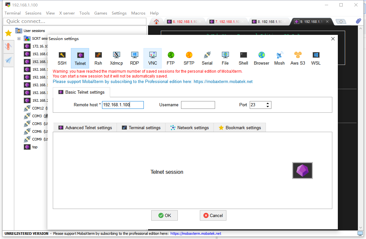Select the Telnet session type
Viewport: 366px width, 239px height.
coord(80,58)
